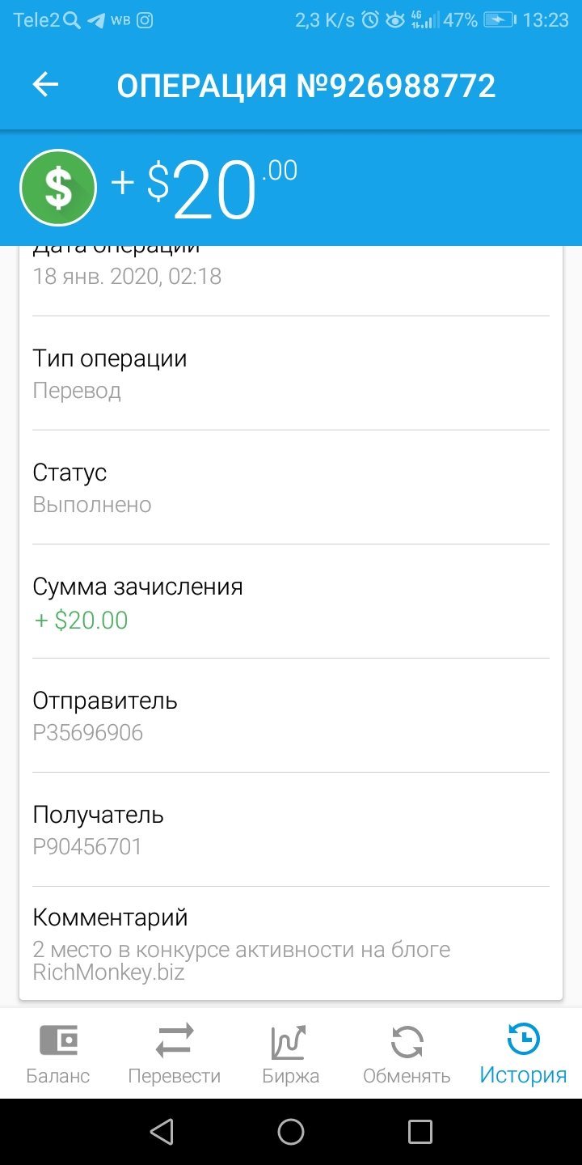Open the Биржа chart icon

pyautogui.click(x=289, y=1042)
